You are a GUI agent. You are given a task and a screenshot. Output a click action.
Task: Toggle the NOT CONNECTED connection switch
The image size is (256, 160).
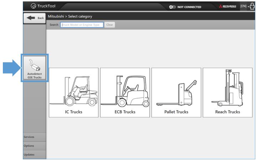pos(172,7)
